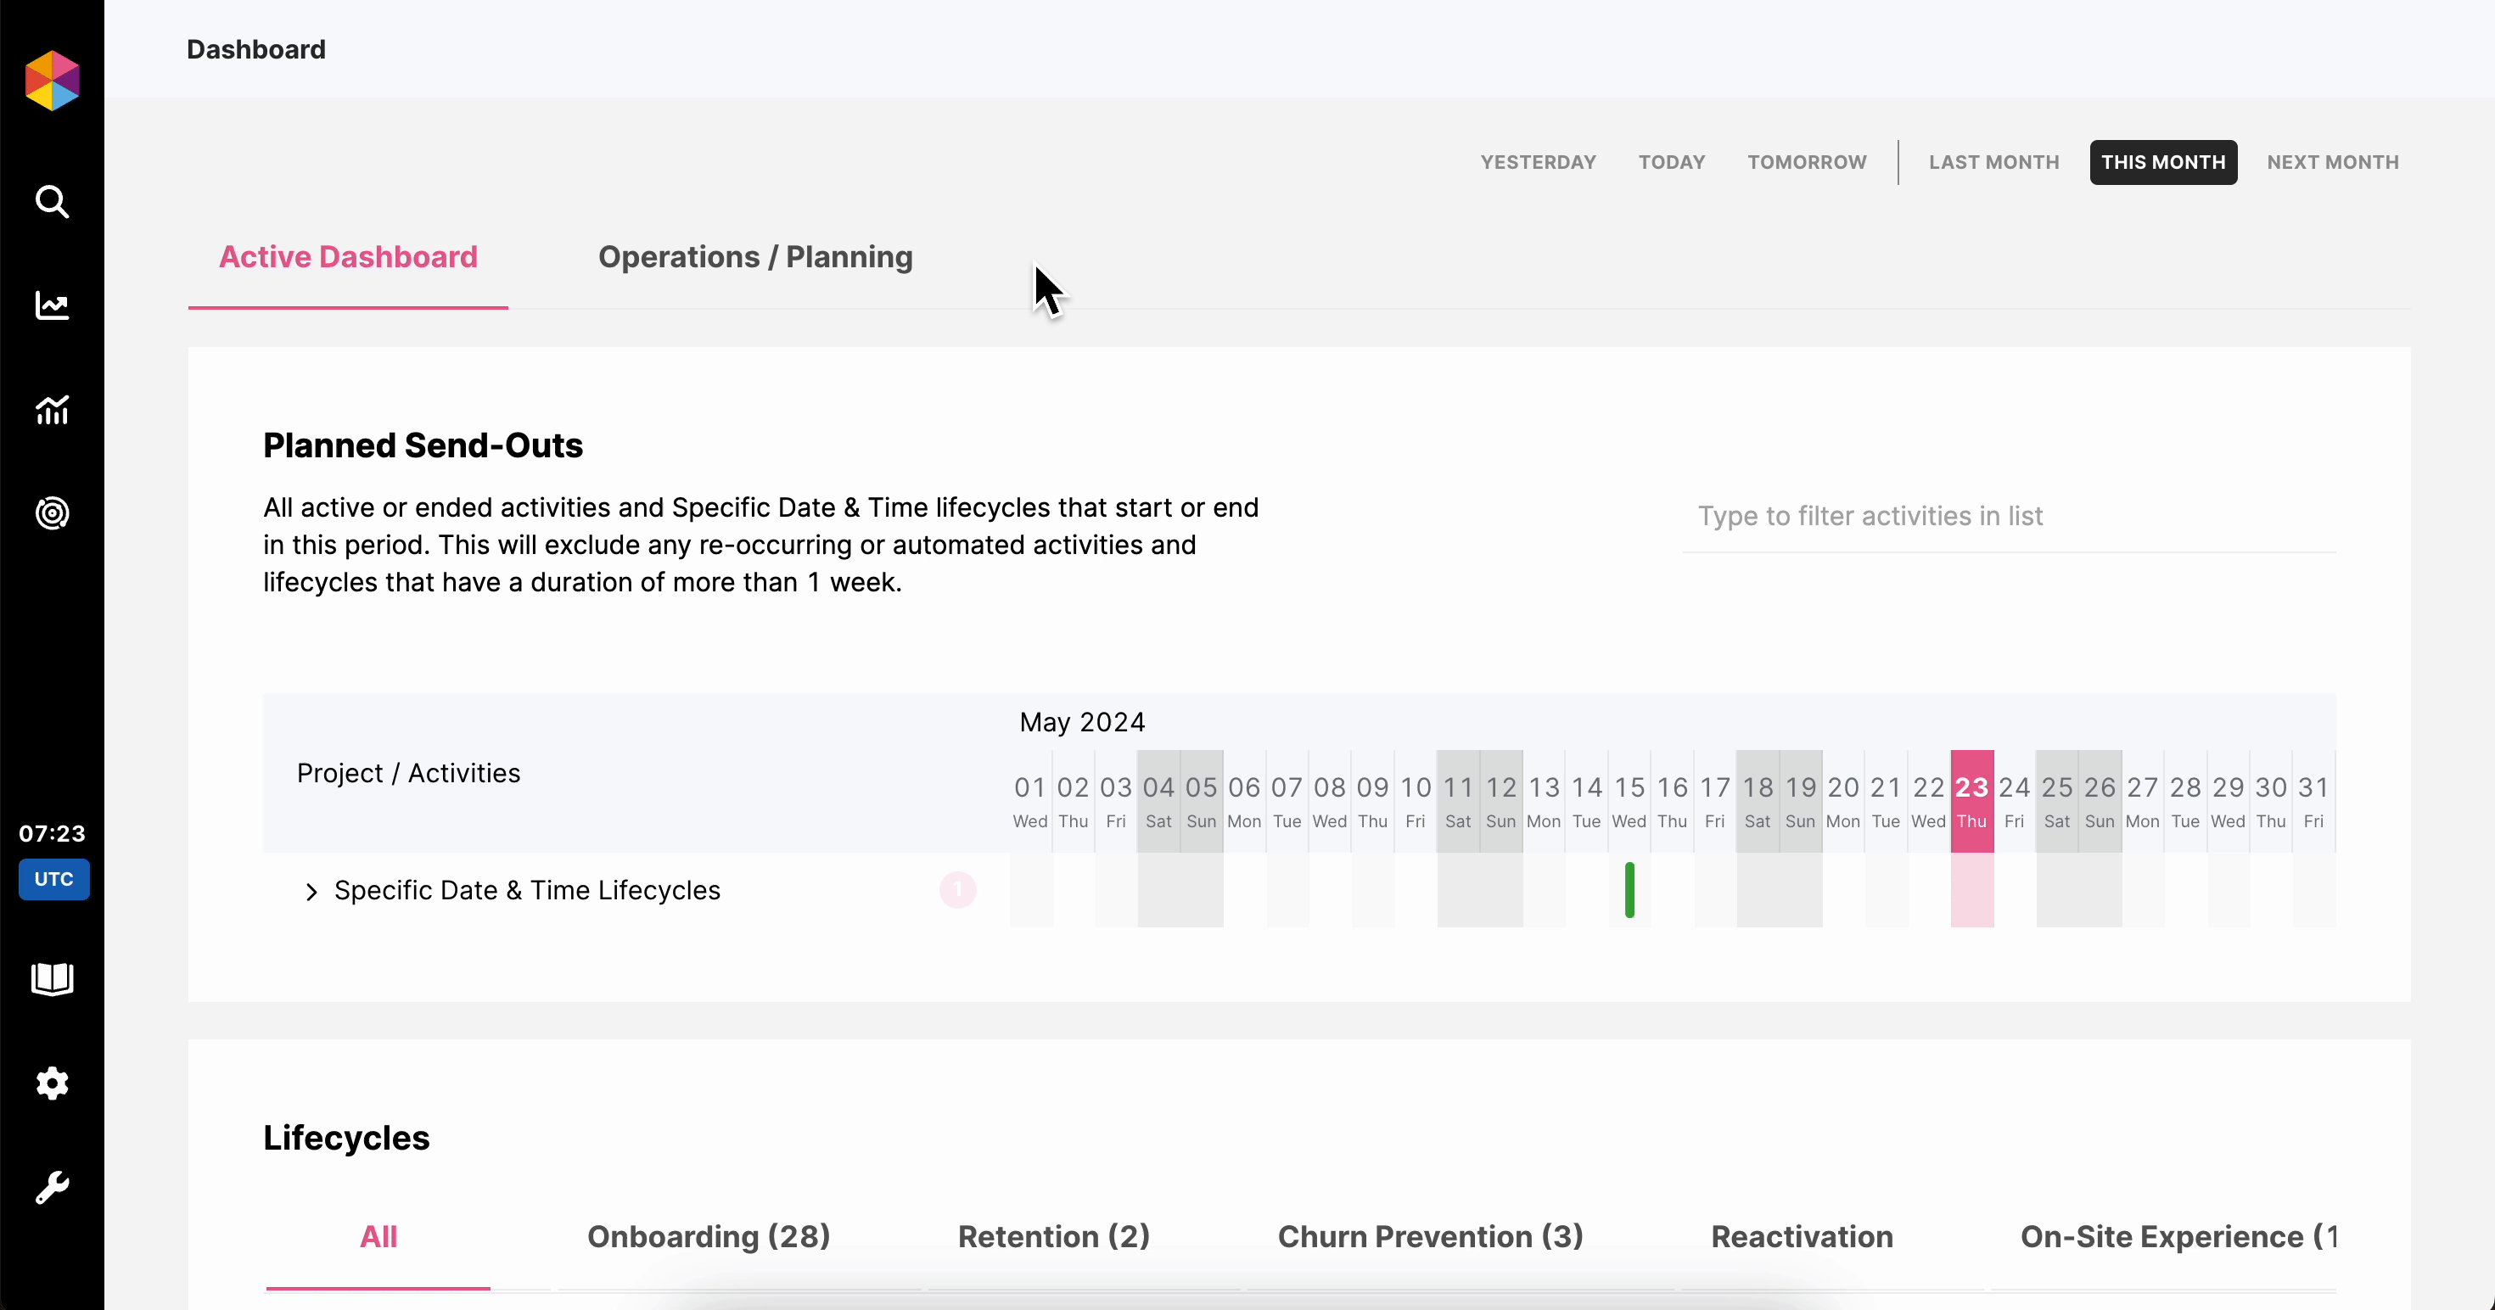
Task: Switch to the Operations / Planning tab
Action: pos(754,256)
